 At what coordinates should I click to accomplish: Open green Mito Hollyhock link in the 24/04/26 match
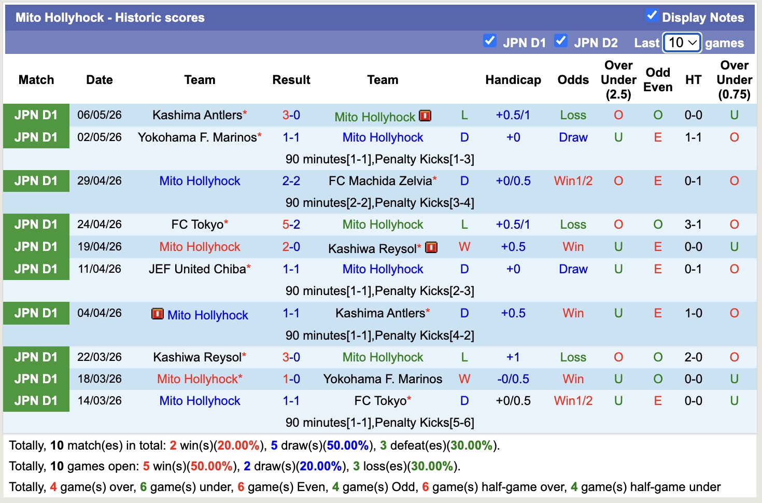[x=383, y=225]
